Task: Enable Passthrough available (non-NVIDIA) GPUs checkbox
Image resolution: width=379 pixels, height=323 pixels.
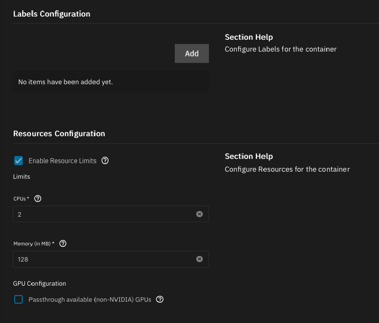Action: point(18,299)
